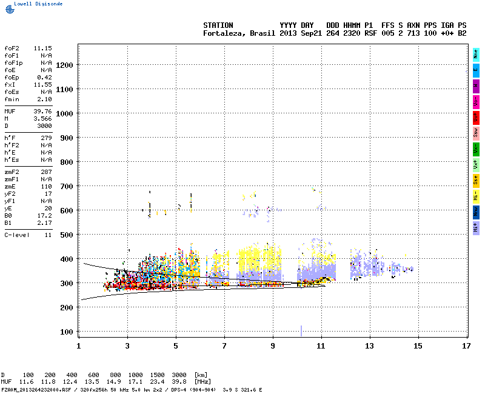The image size is (485, 394).
Task: Click the foEp value 0.42
Action: click(44, 78)
